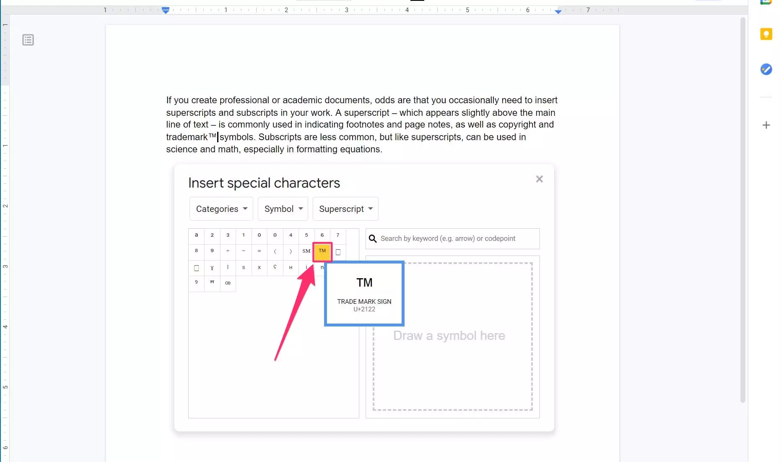
Task: Insert the superscript 4 character
Action: point(291,235)
